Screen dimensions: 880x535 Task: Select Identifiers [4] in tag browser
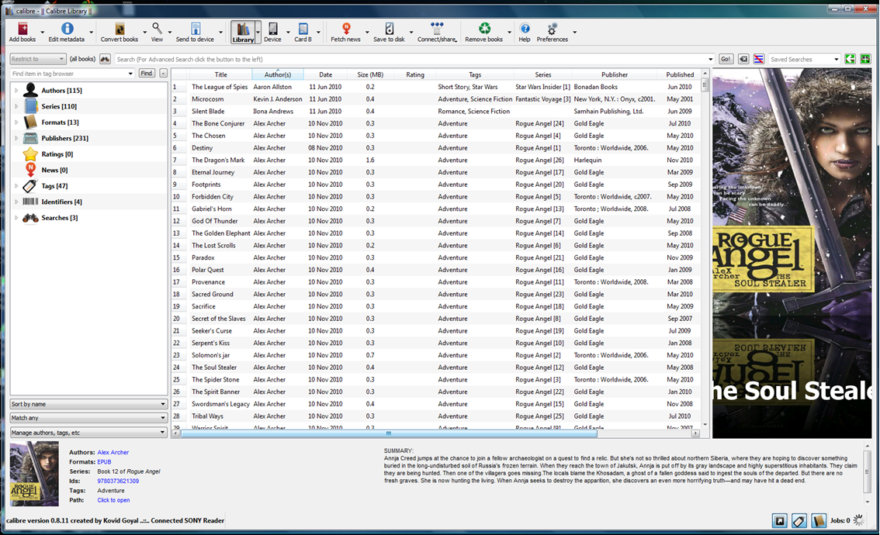point(61,202)
